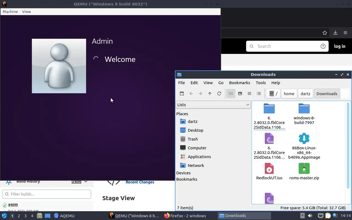Image resolution: width=352 pixels, height=220 pixels.
Task: Select the 86Box-Linux AppImage file
Action: [x=304, y=139]
